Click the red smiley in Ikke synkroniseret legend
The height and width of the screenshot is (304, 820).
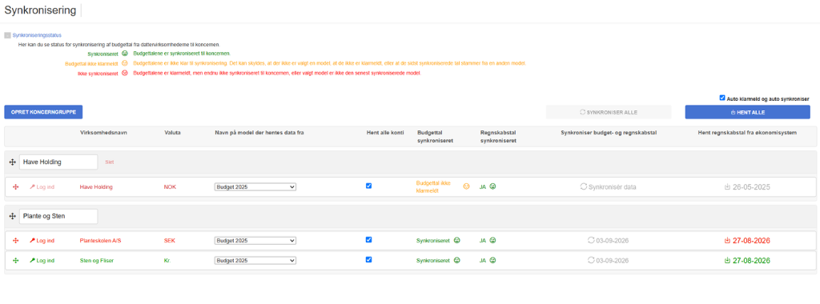coord(124,73)
